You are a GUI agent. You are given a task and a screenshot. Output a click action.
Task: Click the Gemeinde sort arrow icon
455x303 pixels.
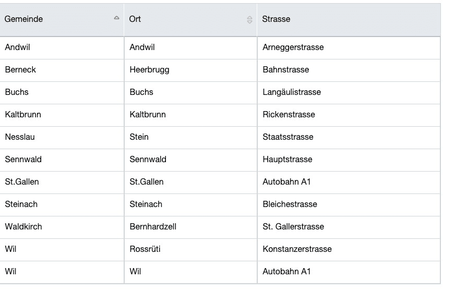117,18
